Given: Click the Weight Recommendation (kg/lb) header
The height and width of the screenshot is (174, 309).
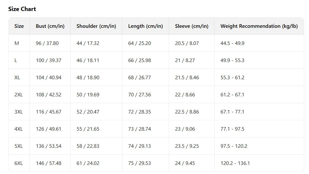Looking at the screenshot, I should tap(259, 26).
